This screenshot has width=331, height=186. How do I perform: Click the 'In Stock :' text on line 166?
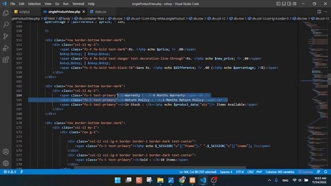click(134, 104)
